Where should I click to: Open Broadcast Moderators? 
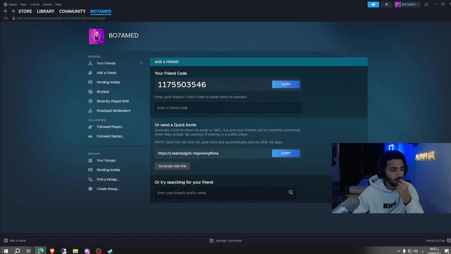[113, 111]
